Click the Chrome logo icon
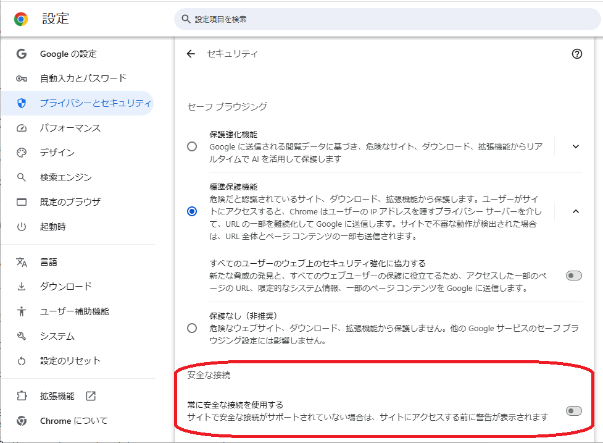This screenshot has height=443, width=603. coord(21,19)
